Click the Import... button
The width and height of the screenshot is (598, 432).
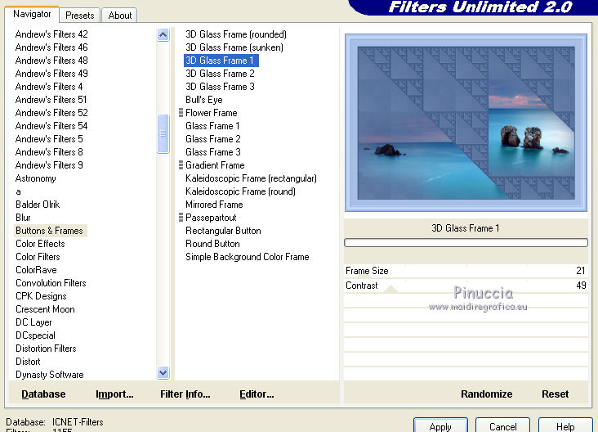click(x=114, y=394)
